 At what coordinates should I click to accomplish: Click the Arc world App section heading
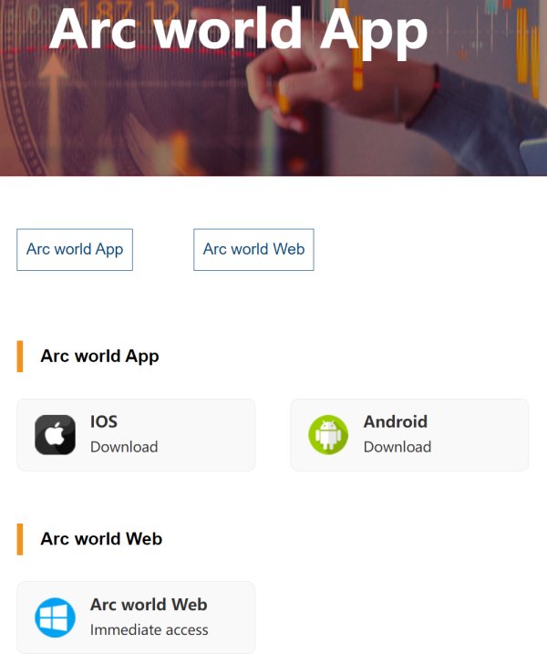99,357
